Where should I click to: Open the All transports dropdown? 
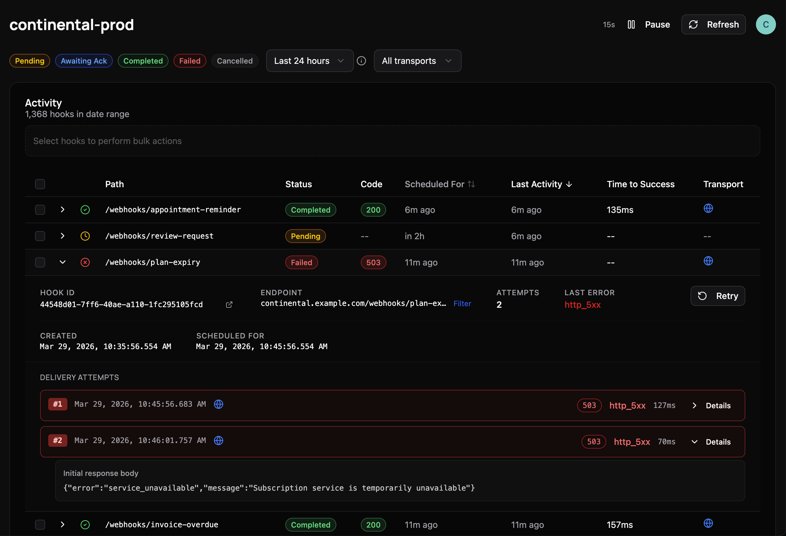coord(417,61)
